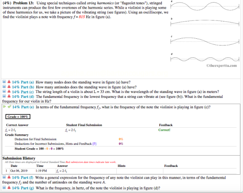Viewport: 243px width, 193px height.
Task: Open the Part (a) question link
Action: [x=23, y=82]
